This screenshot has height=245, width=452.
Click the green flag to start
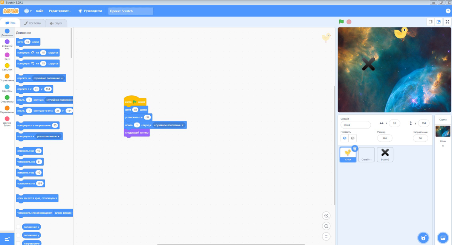click(x=341, y=22)
